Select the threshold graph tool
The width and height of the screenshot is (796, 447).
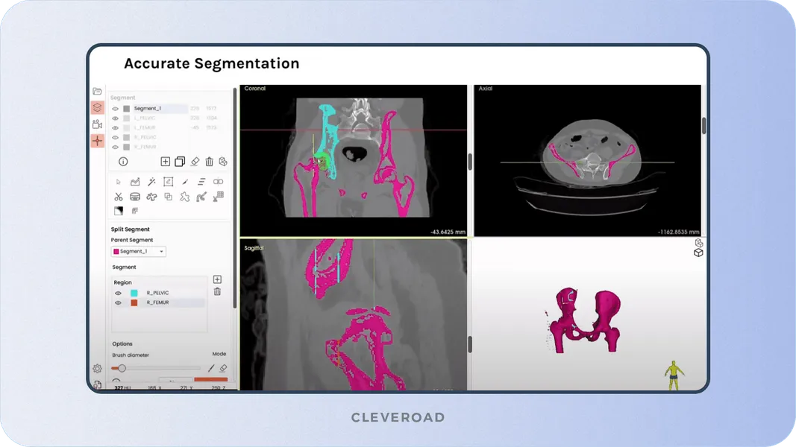135,182
